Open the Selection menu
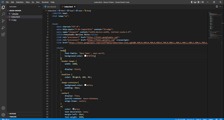This screenshot has width=224, height=120. [x=20, y=2]
